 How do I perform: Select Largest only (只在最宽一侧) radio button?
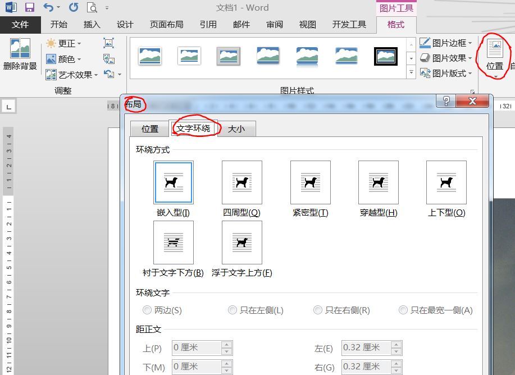pos(403,310)
